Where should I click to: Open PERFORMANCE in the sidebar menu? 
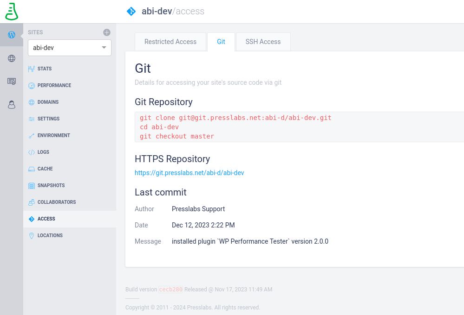[x=54, y=85]
